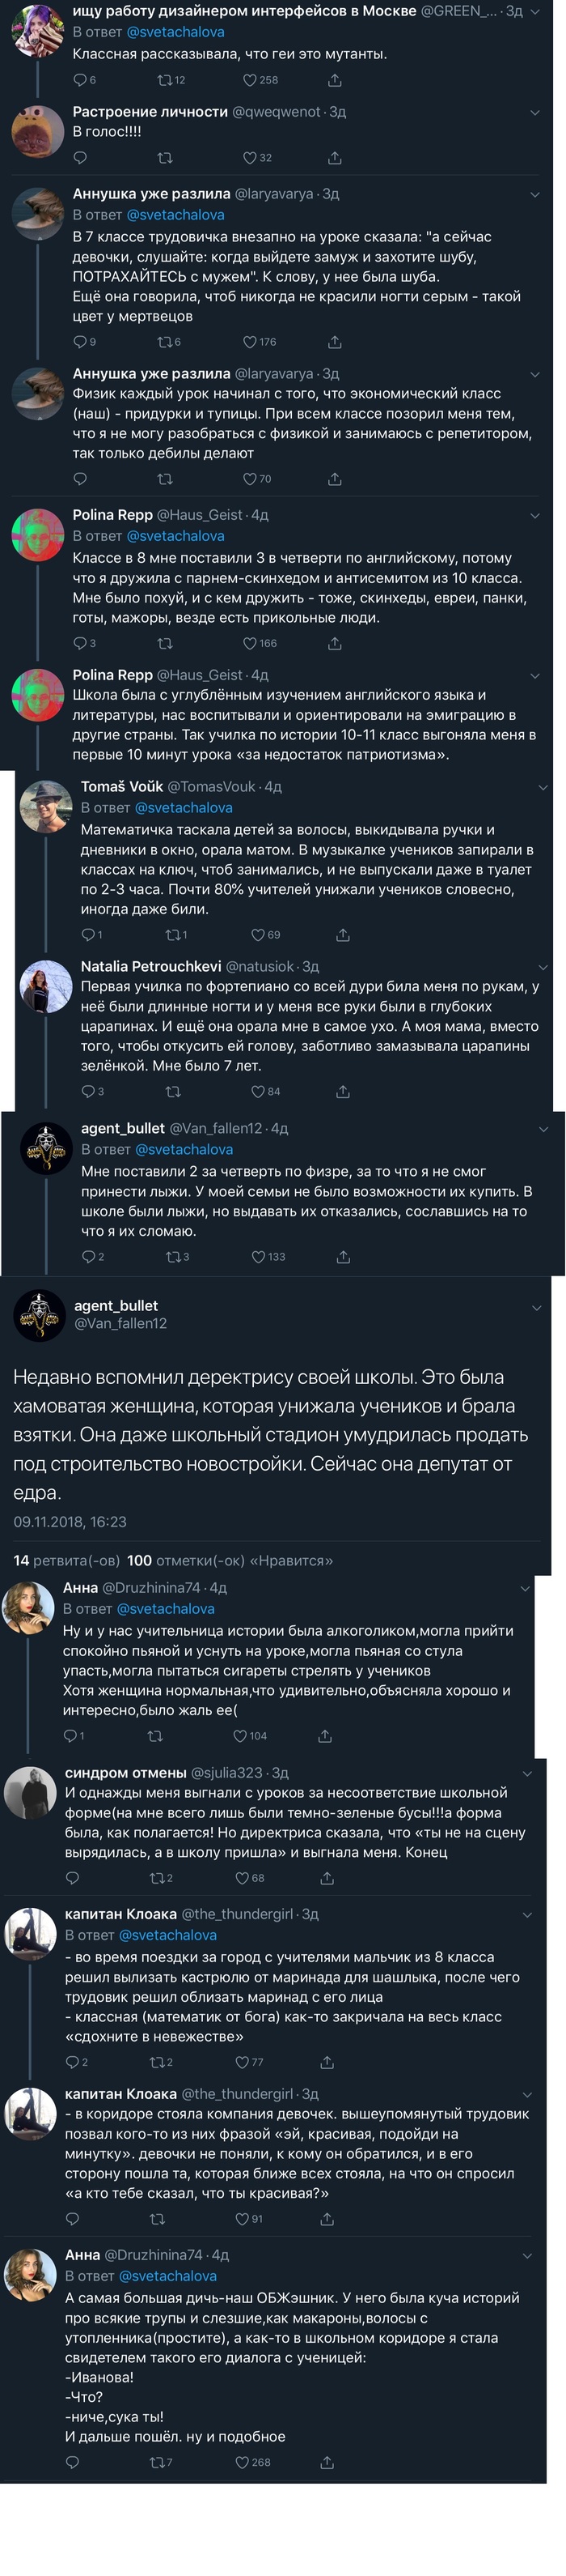
Task: Reply to the 'В голос!!!!' tweet
Action: [80, 158]
